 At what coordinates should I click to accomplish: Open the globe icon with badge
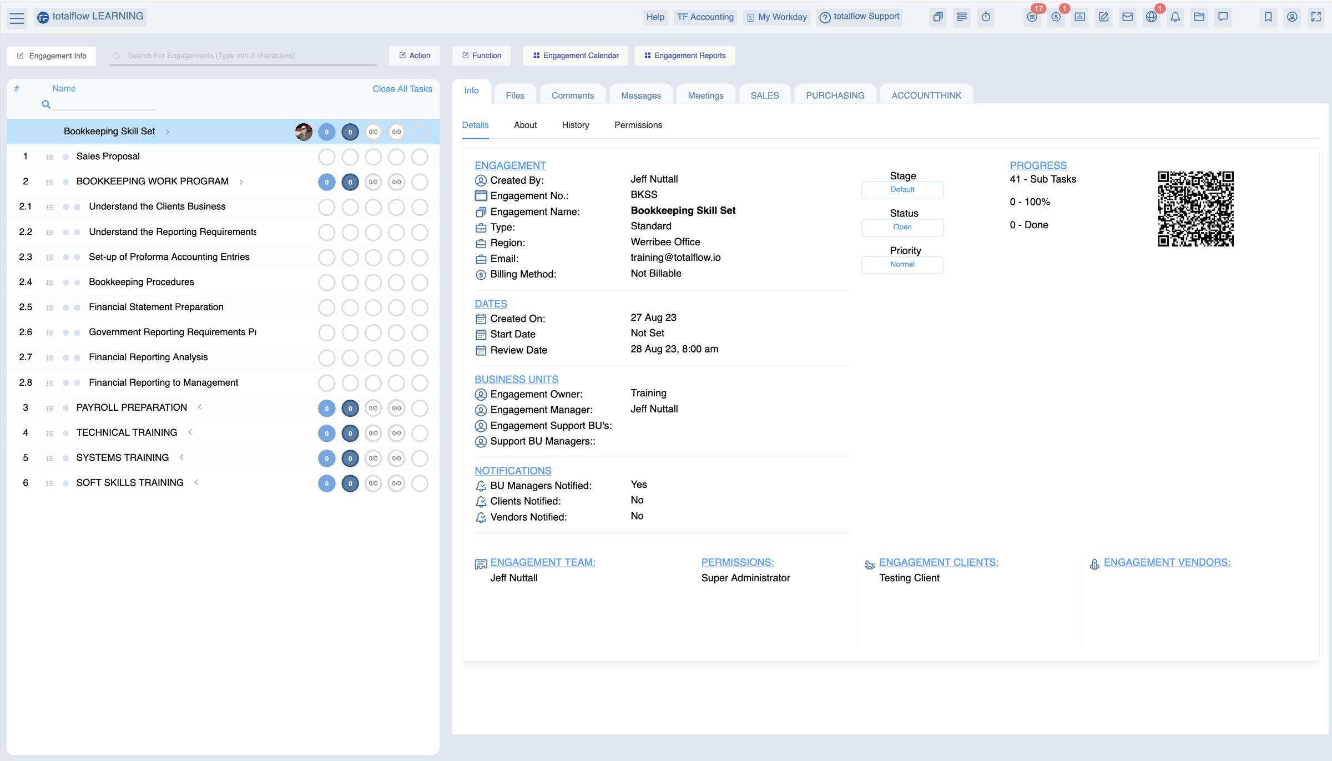(1151, 17)
